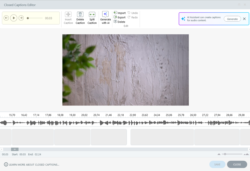The image size is (250, 171).
Task: Click the previous caption arrow button
Action: (x=7, y=18)
